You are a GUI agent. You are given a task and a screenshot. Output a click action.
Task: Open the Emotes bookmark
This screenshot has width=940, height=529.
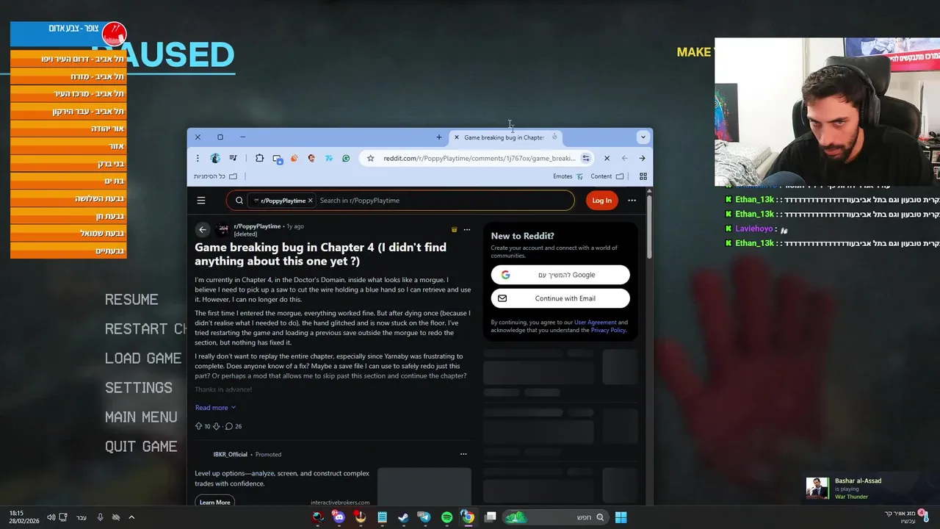[x=568, y=176]
